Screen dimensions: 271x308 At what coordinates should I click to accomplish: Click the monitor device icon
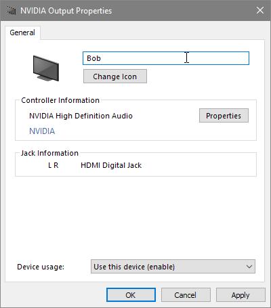[46, 68]
